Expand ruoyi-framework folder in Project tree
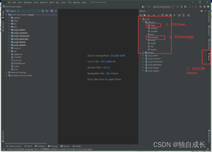The image size is (212, 152). coord(9,36)
